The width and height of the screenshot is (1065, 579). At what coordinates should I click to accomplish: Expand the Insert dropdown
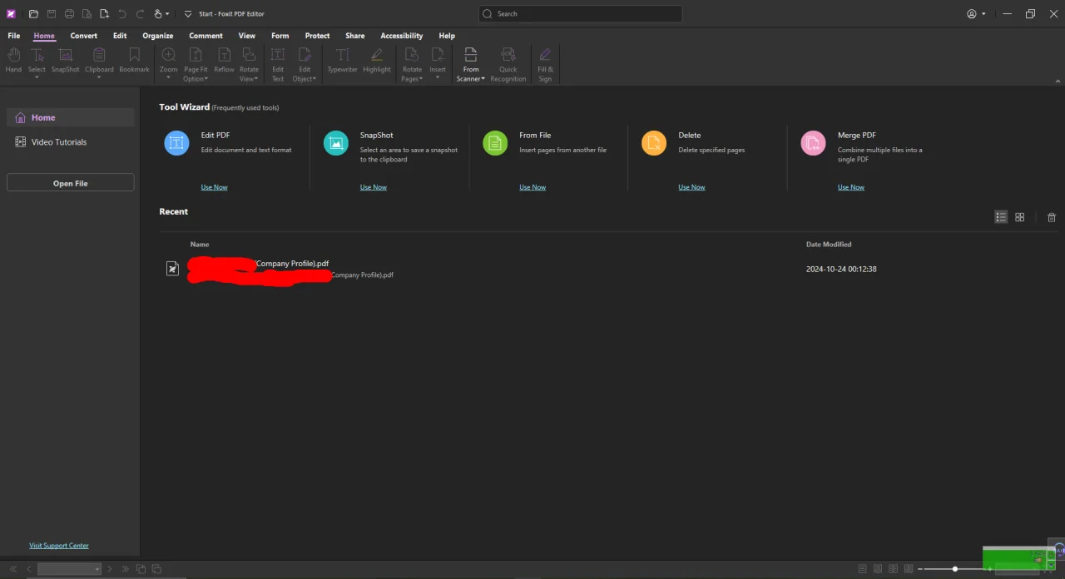[x=438, y=77]
